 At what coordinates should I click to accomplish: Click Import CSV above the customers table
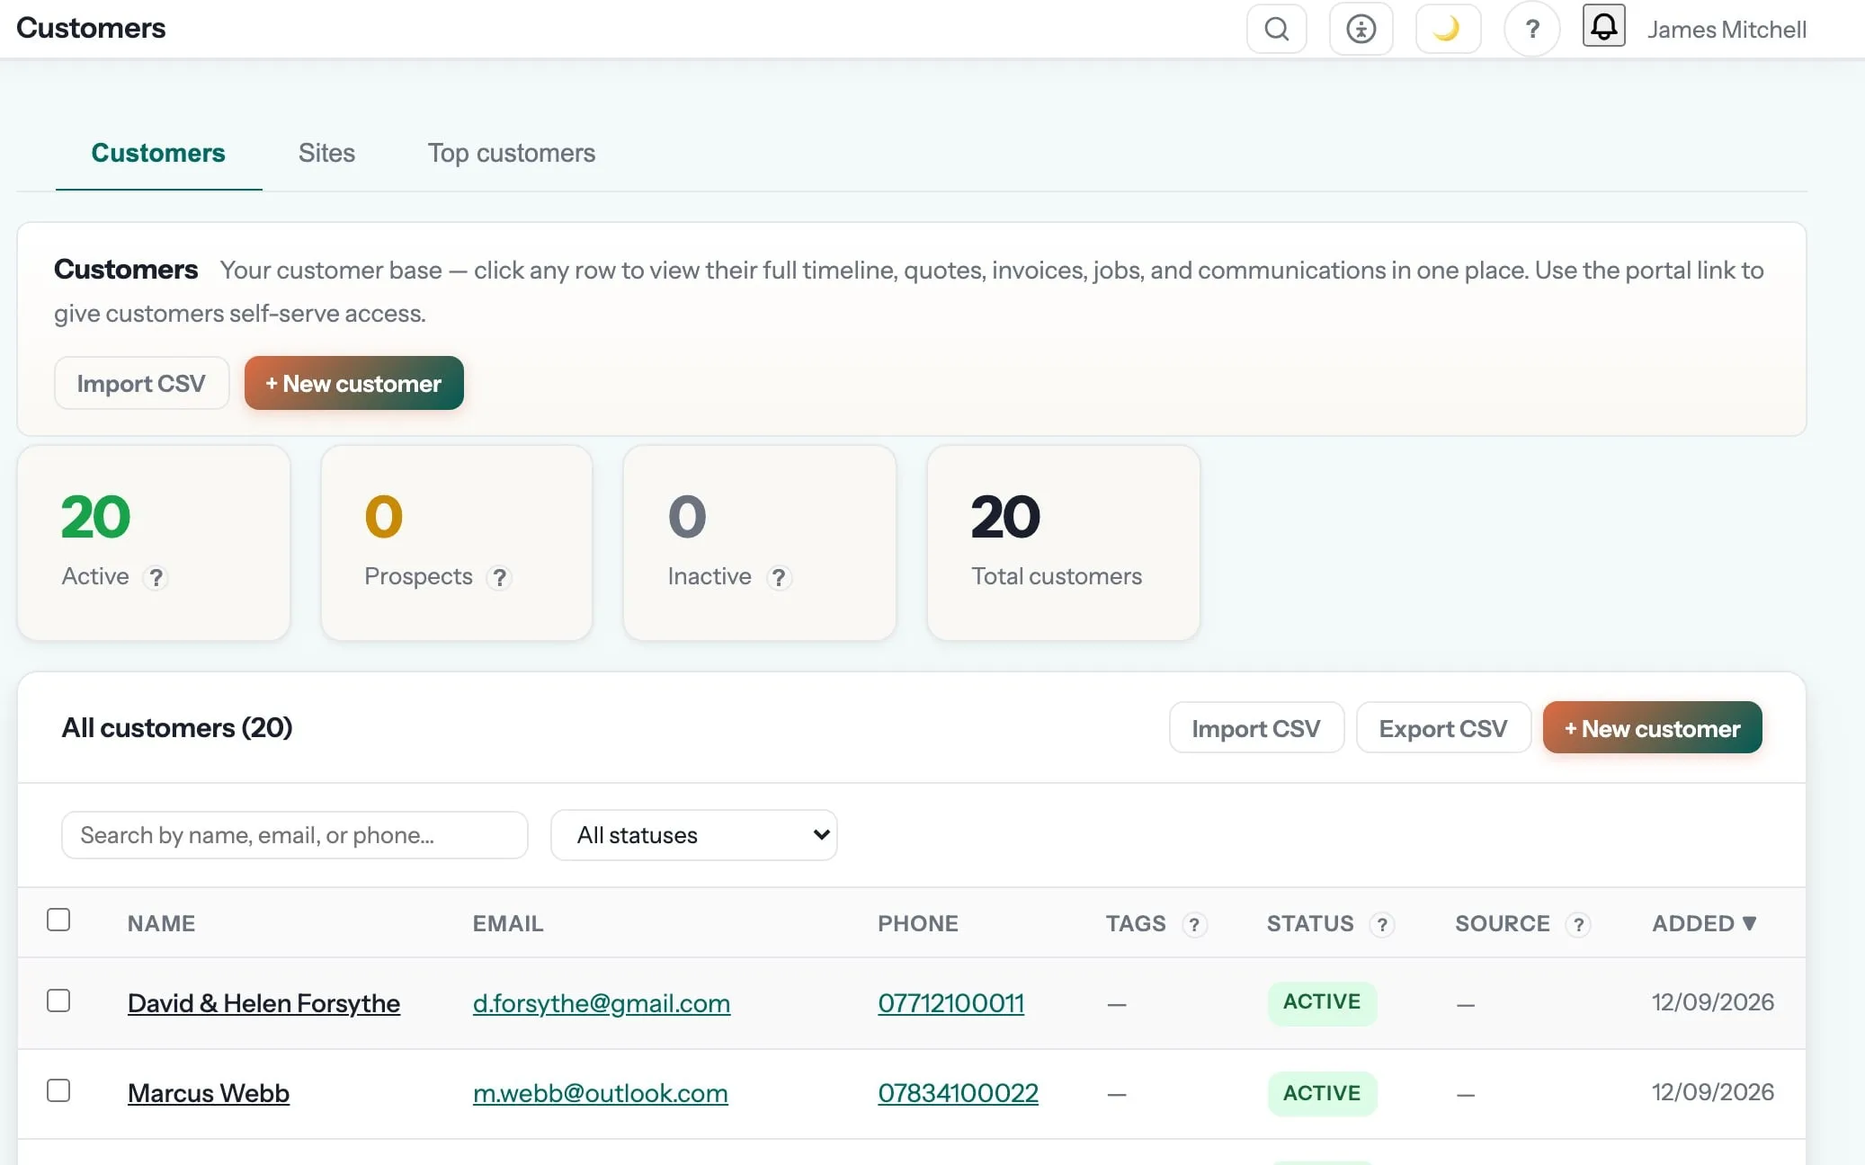1256,728
